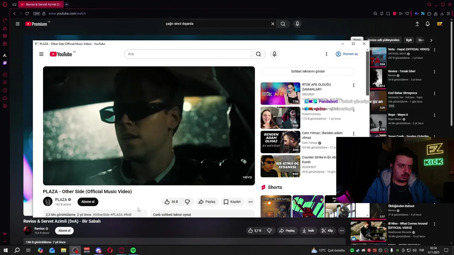
Task: Create a clip with Klip button
Action: (327, 231)
